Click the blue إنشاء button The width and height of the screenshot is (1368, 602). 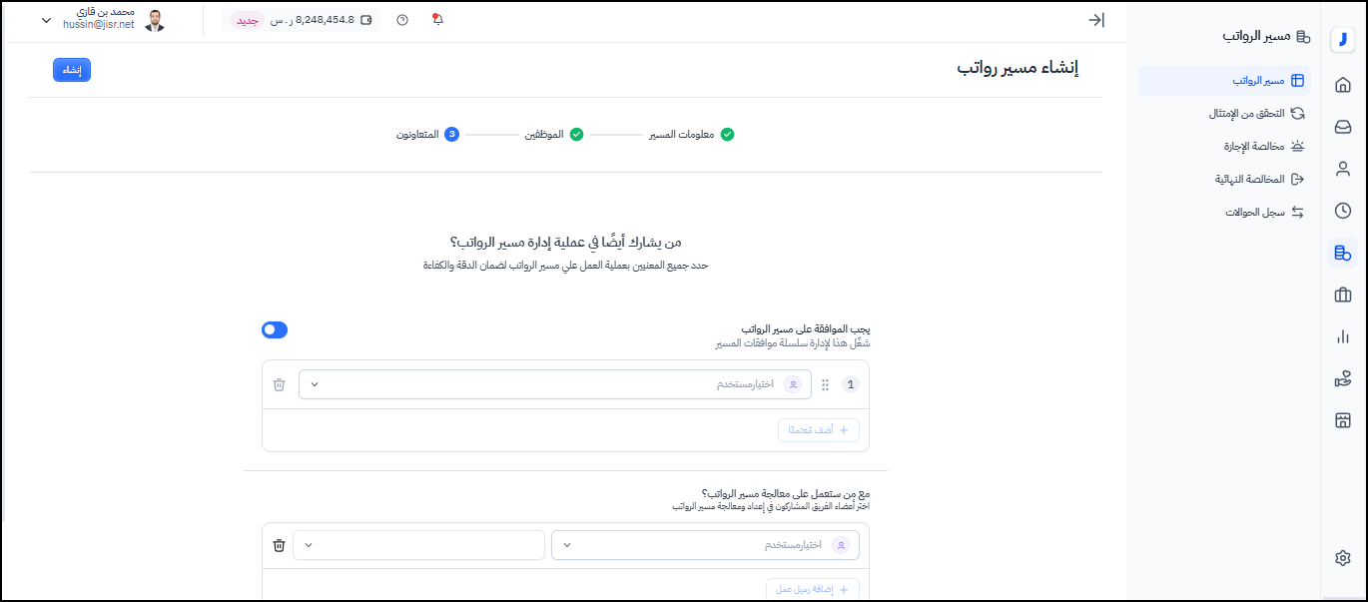point(72,70)
